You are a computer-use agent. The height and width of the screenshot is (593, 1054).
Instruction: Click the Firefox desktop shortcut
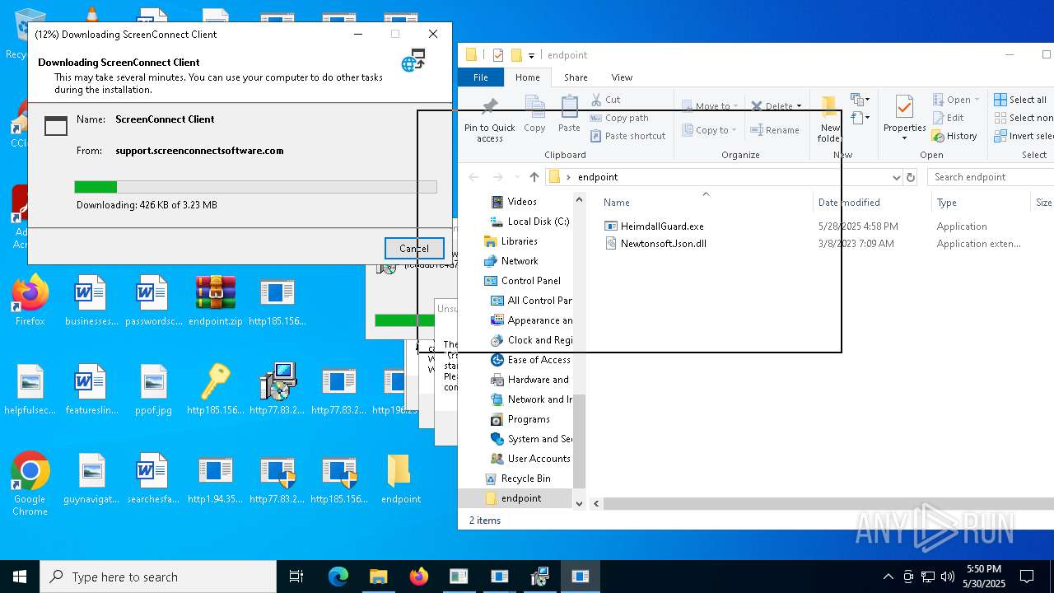pos(30,301)
